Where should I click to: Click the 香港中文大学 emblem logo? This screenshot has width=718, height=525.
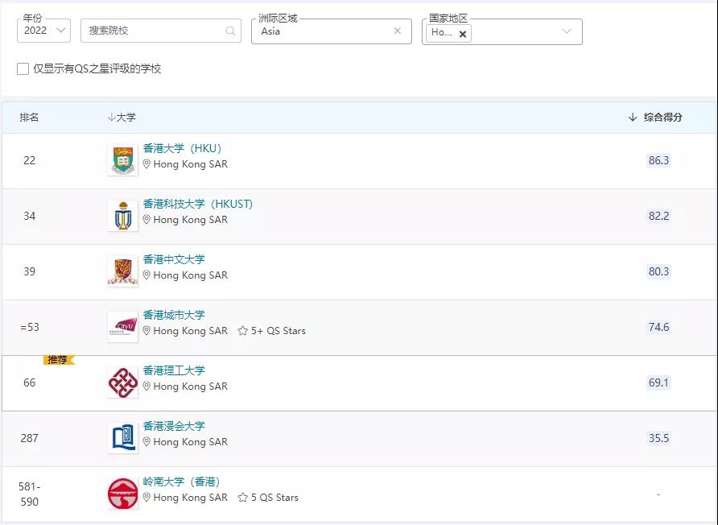pos(122,271)
